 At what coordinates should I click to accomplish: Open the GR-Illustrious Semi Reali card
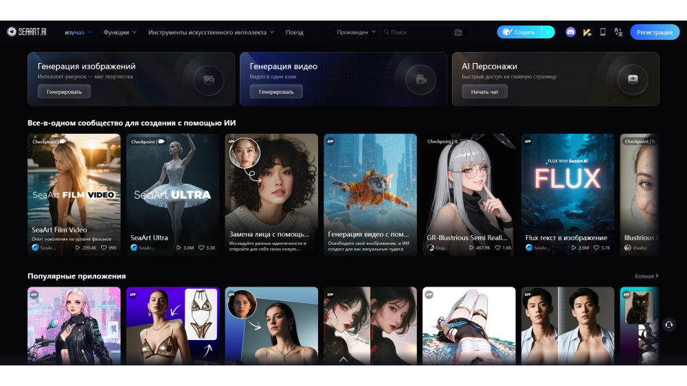[469, 195]
